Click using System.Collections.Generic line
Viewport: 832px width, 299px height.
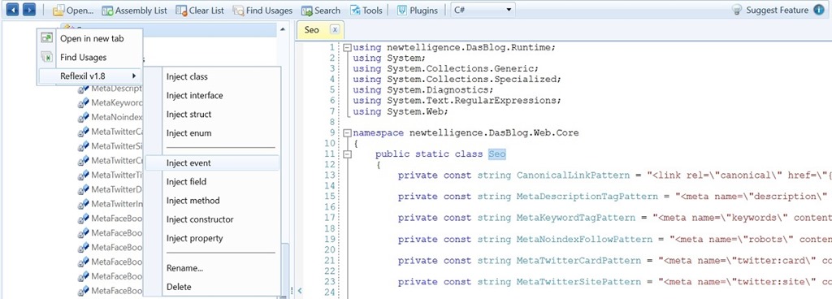(x=446, y=69)
